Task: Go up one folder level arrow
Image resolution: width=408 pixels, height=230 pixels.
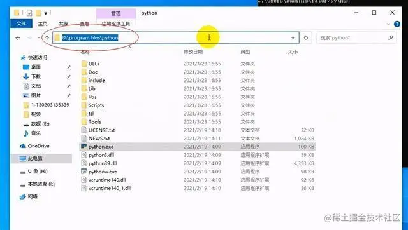Action: click(47, 38)
